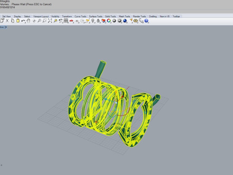The width and height of the screenshot is (233, 175).
Task: Open the Solid Tools tab
Action: coord(111,17)
